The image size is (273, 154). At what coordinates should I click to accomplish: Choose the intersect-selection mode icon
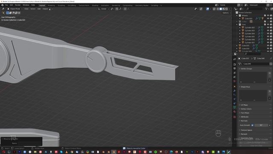coord(19,13)
